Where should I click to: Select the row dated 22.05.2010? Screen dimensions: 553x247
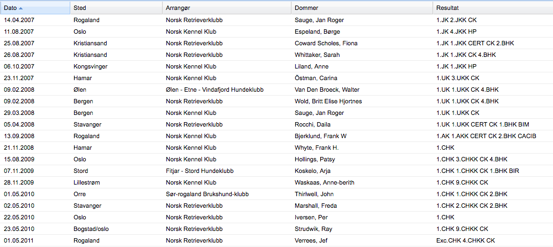coord(276,218)
